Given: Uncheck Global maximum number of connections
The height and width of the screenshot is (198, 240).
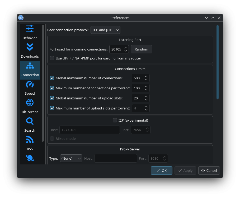Looking at the screenshot, I should pos(52,78).
